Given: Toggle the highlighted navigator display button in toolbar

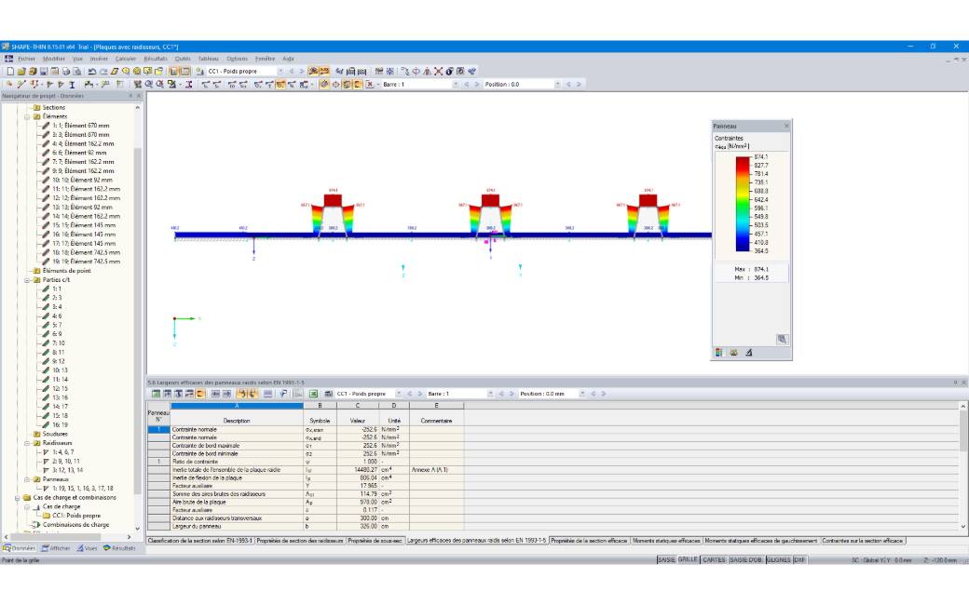Looking at the screenshot, I should point(173,71).
